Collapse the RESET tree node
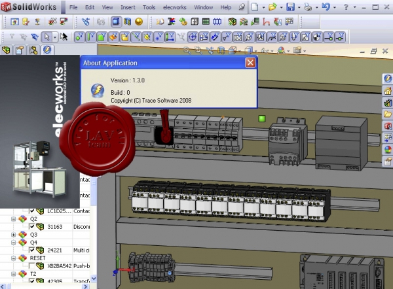The width and height of the screenshot is (393, 289). point(13,258)
